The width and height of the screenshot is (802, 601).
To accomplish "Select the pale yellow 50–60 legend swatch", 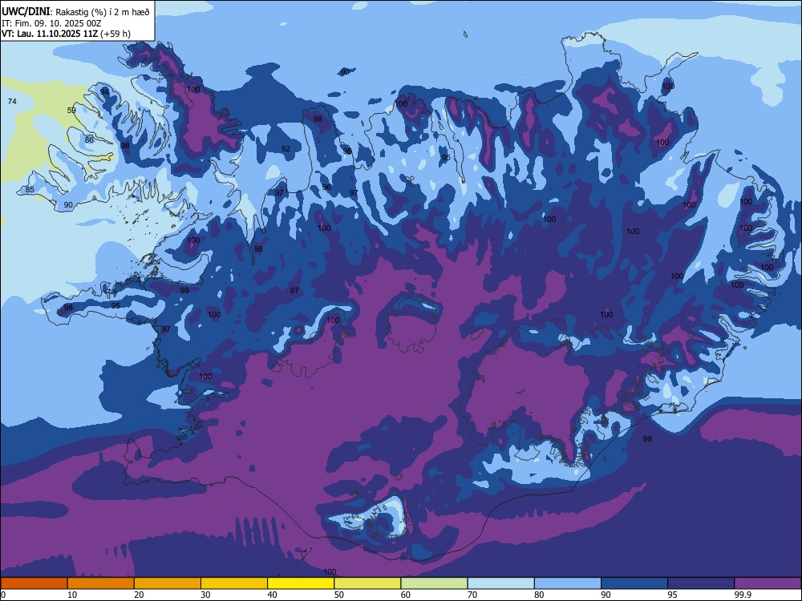I will coord(367,583).
